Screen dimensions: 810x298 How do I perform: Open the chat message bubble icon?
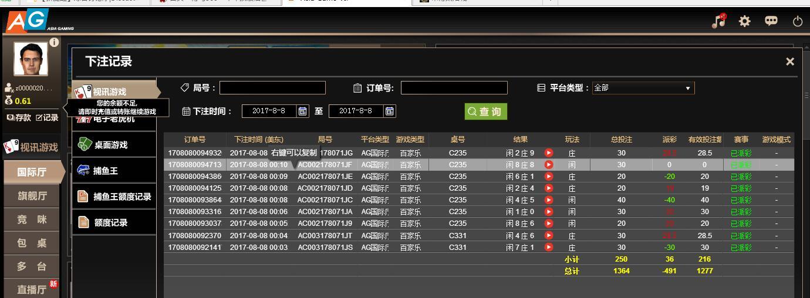point(771,21)
